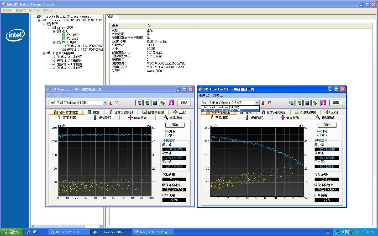Select port 0 WDC WD6400AAK disk
This screenshot has width=378, height=236.
pos(85,46)
